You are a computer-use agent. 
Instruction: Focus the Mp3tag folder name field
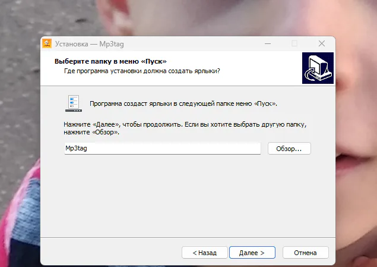(163, 148)
